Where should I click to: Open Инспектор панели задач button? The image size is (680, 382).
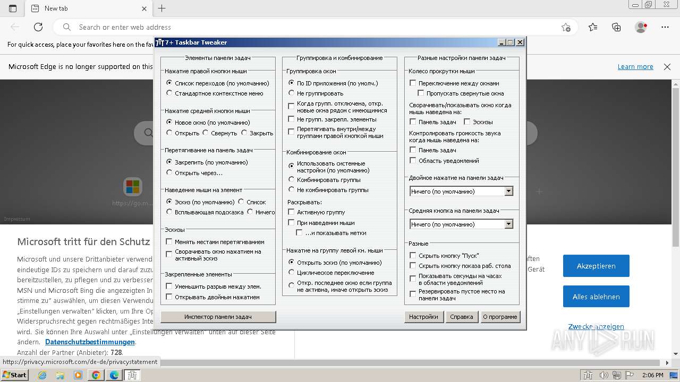tap(218, 317)
